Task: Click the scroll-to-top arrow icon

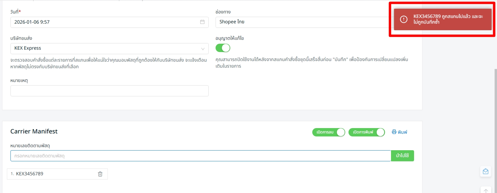Action: click(486, 191)
